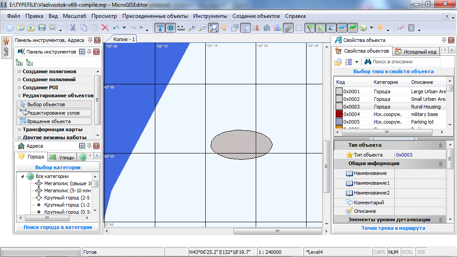Click the scissors Cut icon

73,28
